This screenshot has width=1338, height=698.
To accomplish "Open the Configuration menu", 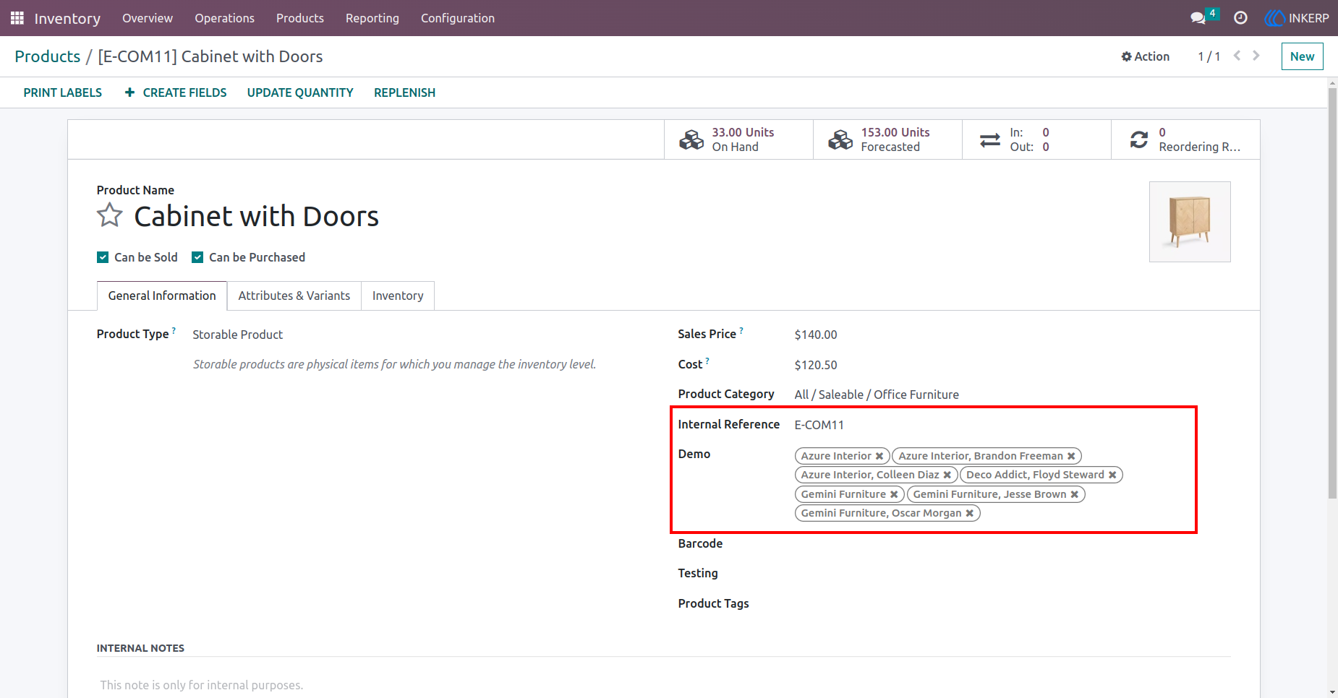I will tap(458, 18).
